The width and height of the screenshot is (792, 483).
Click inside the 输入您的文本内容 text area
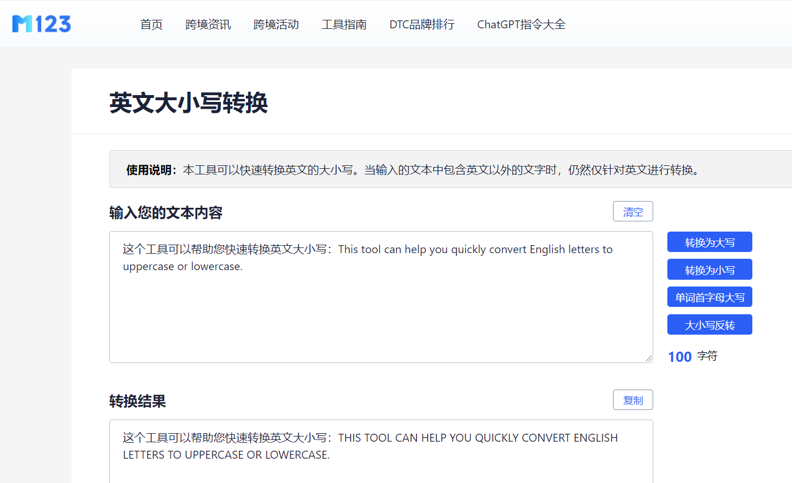(381, 311)
